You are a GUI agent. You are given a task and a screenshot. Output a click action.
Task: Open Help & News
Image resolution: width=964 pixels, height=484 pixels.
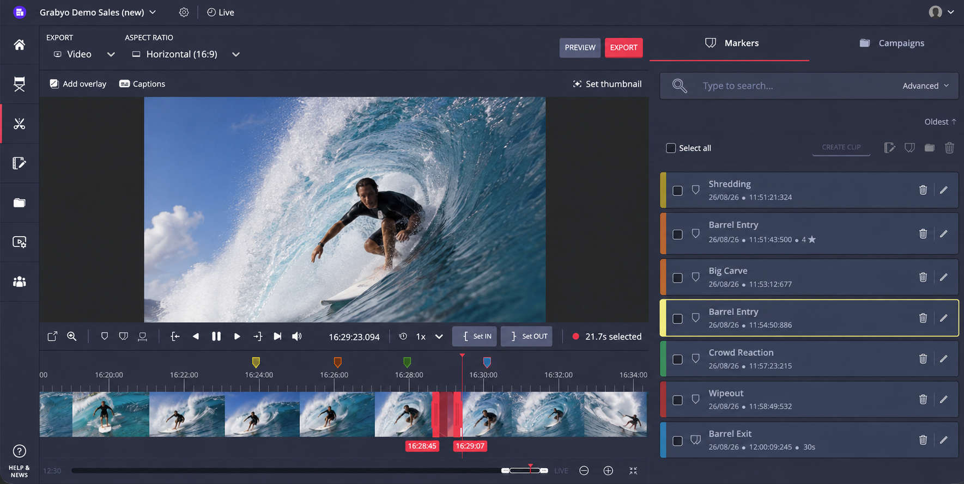(x=19, y=461)
